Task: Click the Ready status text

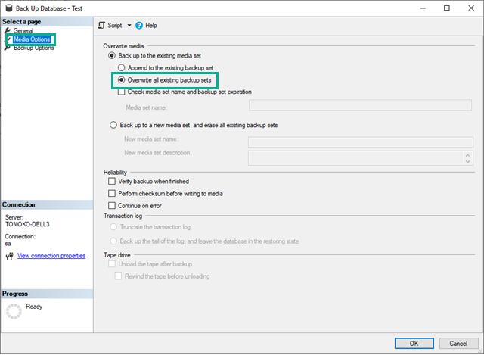Action: tap(34, 307)
